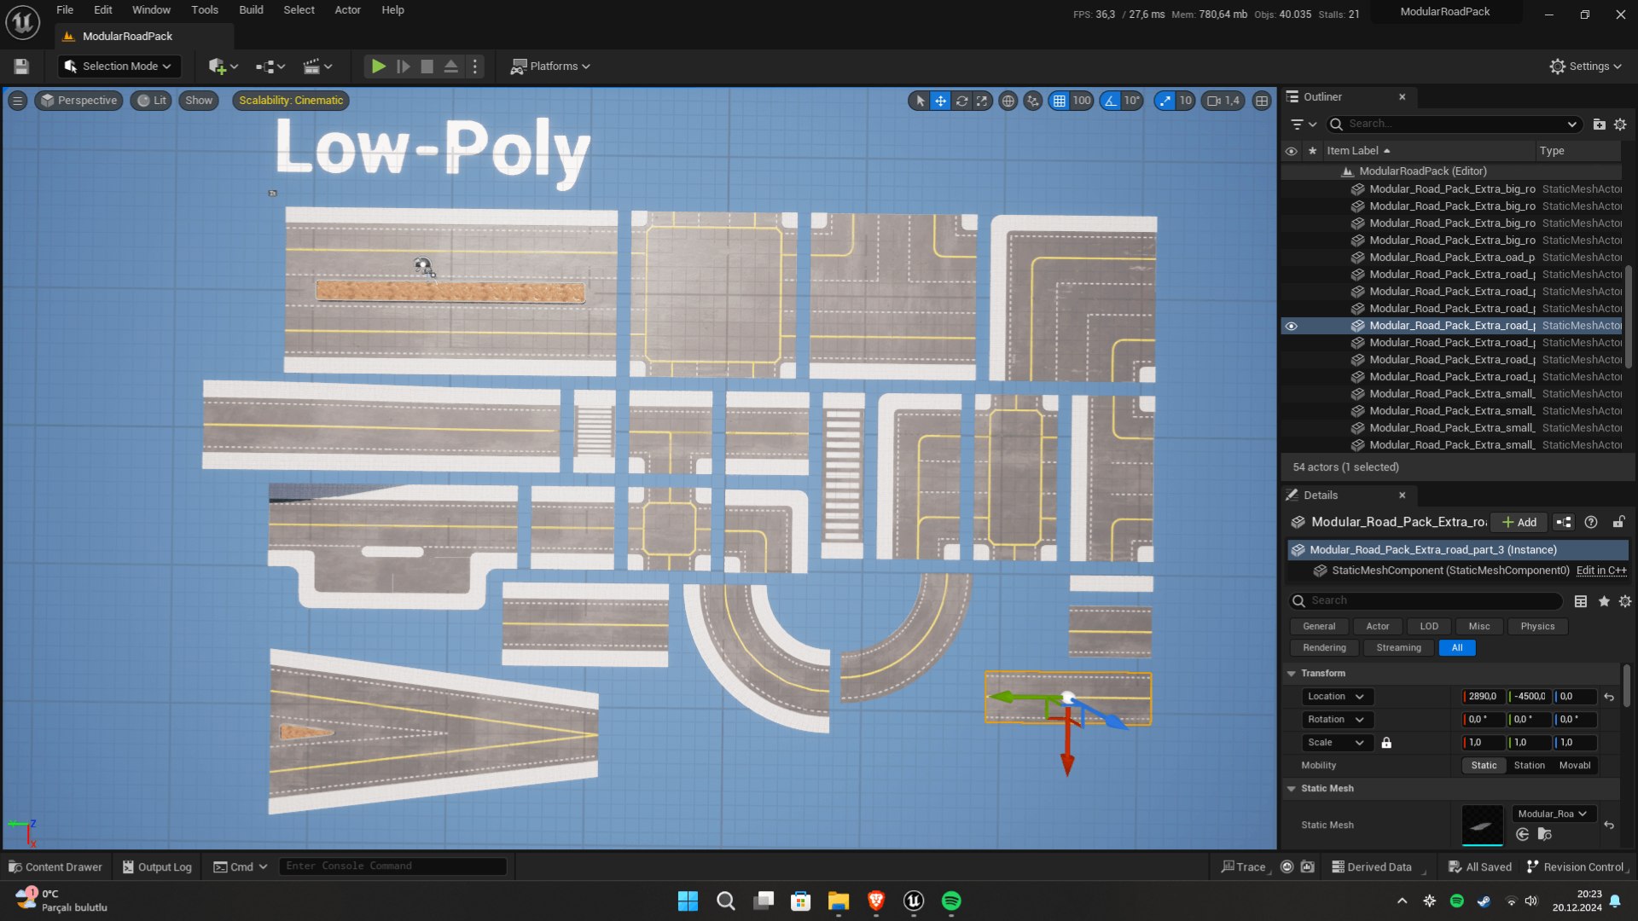The height and width of the screenshot is (921, 1638).
Task: Open camera speed setting 1,4
Action: click(x=1223, y=101)
